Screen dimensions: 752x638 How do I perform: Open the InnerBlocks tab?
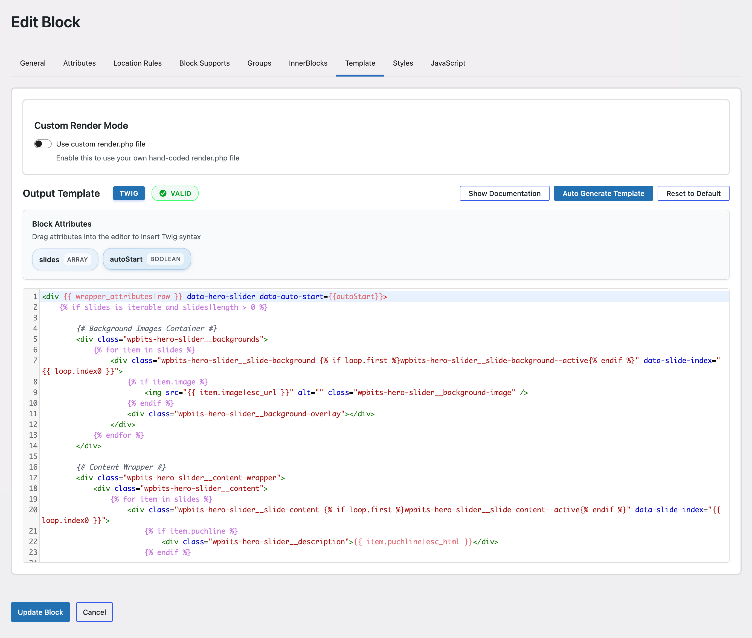tap(308, 63)
